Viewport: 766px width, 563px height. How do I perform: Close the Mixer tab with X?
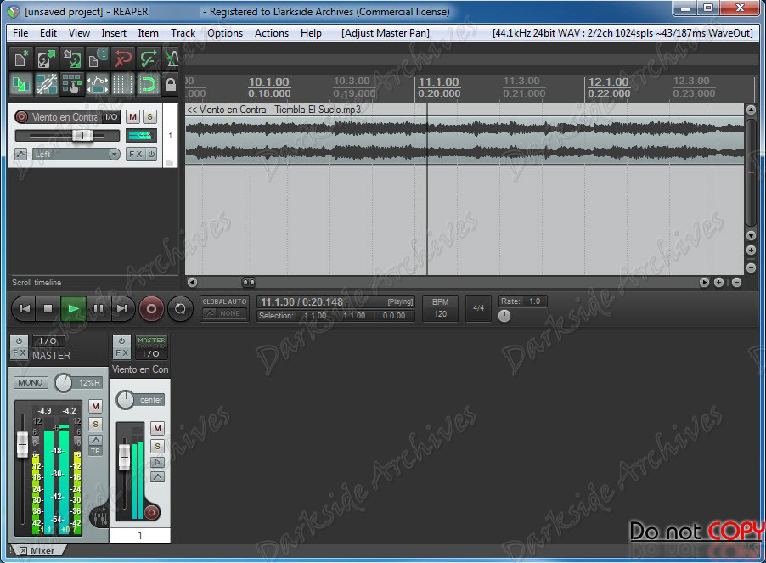[23, 551]
